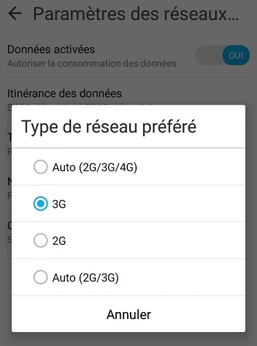Click the dimmed area below the dialog

128,339
